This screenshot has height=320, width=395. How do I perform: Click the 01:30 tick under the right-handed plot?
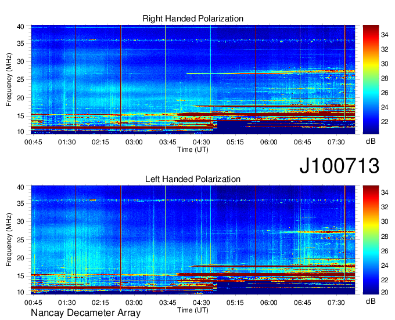click(x=67, y=142)
